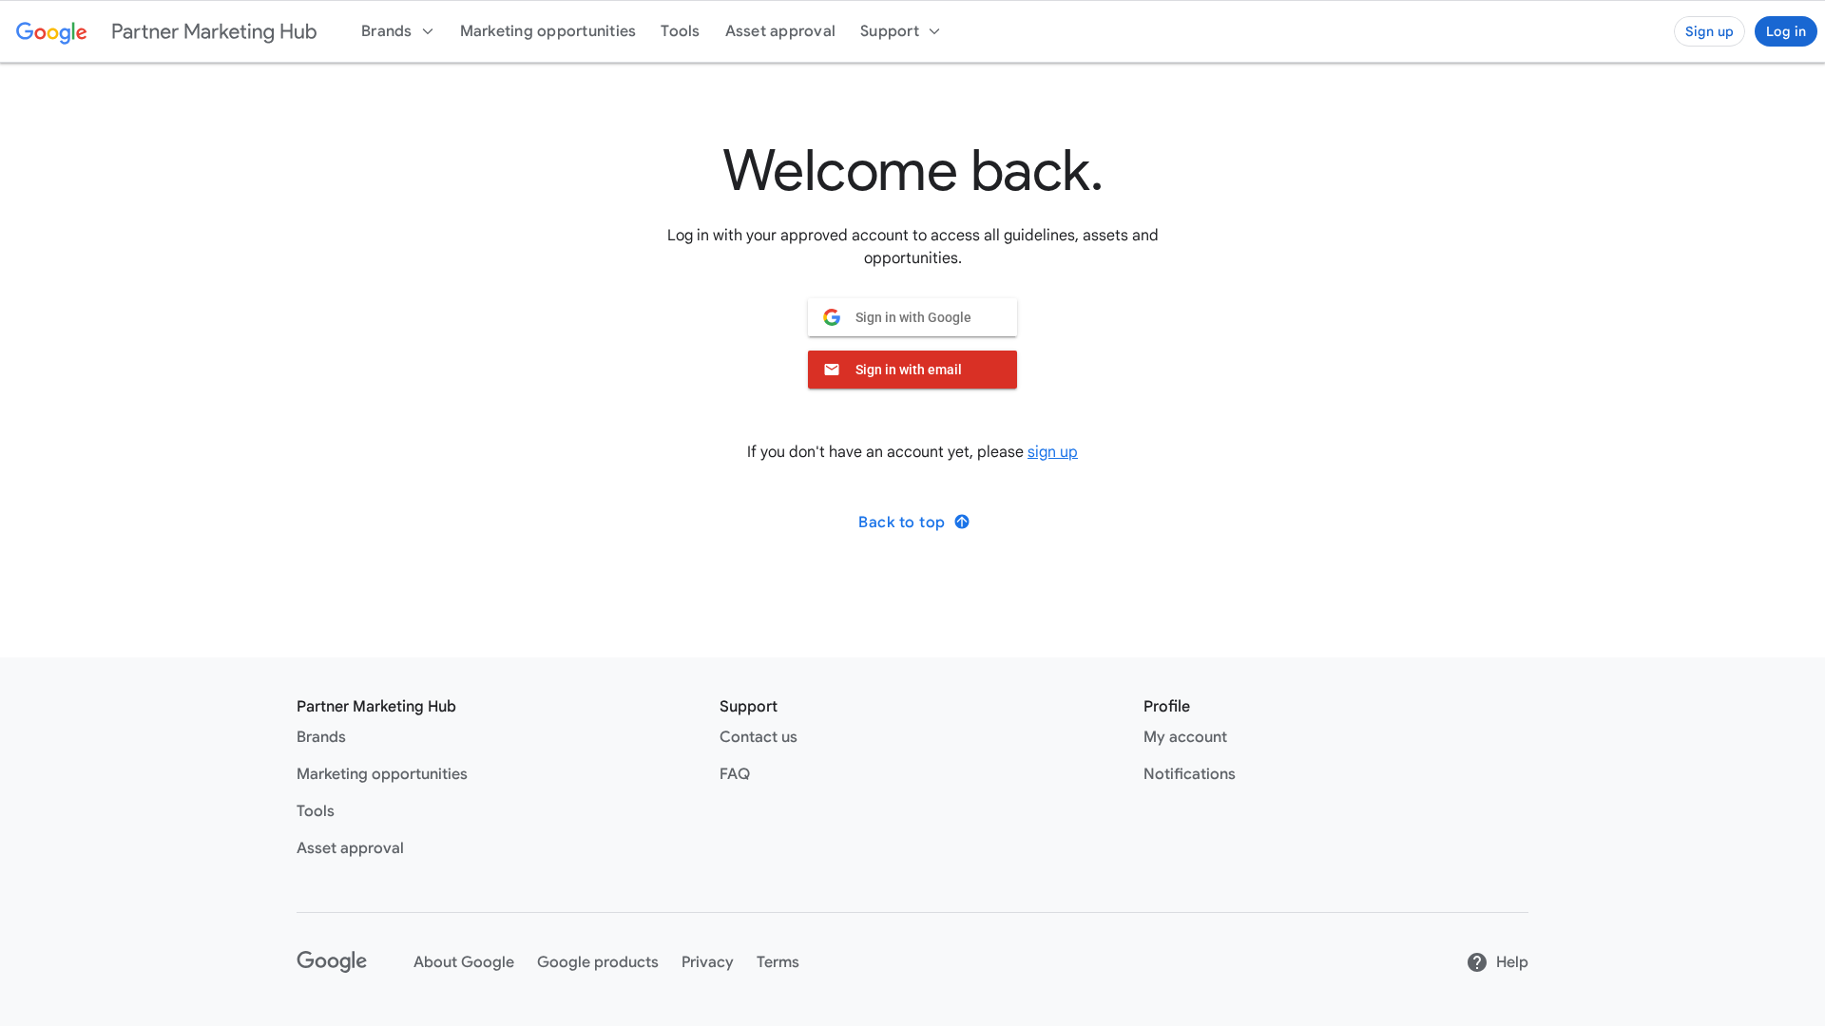The image size is (1825, 1026).
Task: Open Asset approval link in footer
Action: point(350,848)
